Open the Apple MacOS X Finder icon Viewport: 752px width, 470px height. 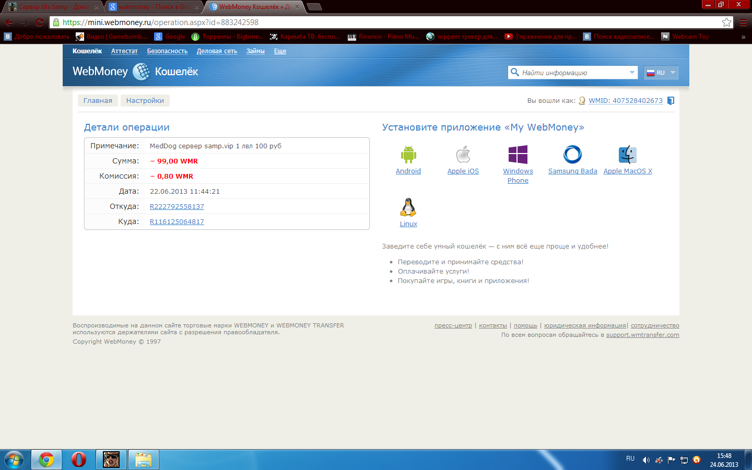[x=628, y=155]
